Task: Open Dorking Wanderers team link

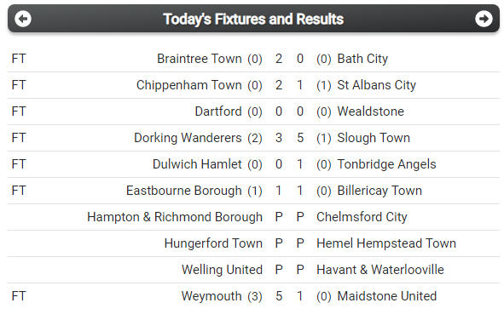Action: pyautogui.click(x=188, y=138)
